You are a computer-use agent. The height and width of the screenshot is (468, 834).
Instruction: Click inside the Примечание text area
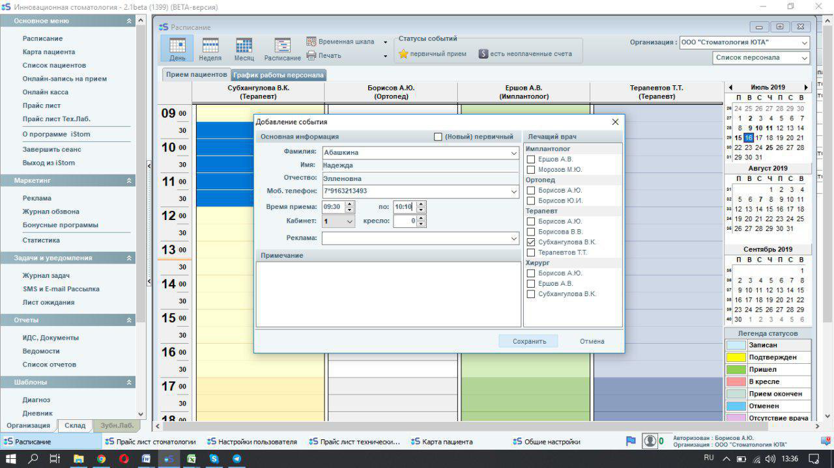pos(388,294)
